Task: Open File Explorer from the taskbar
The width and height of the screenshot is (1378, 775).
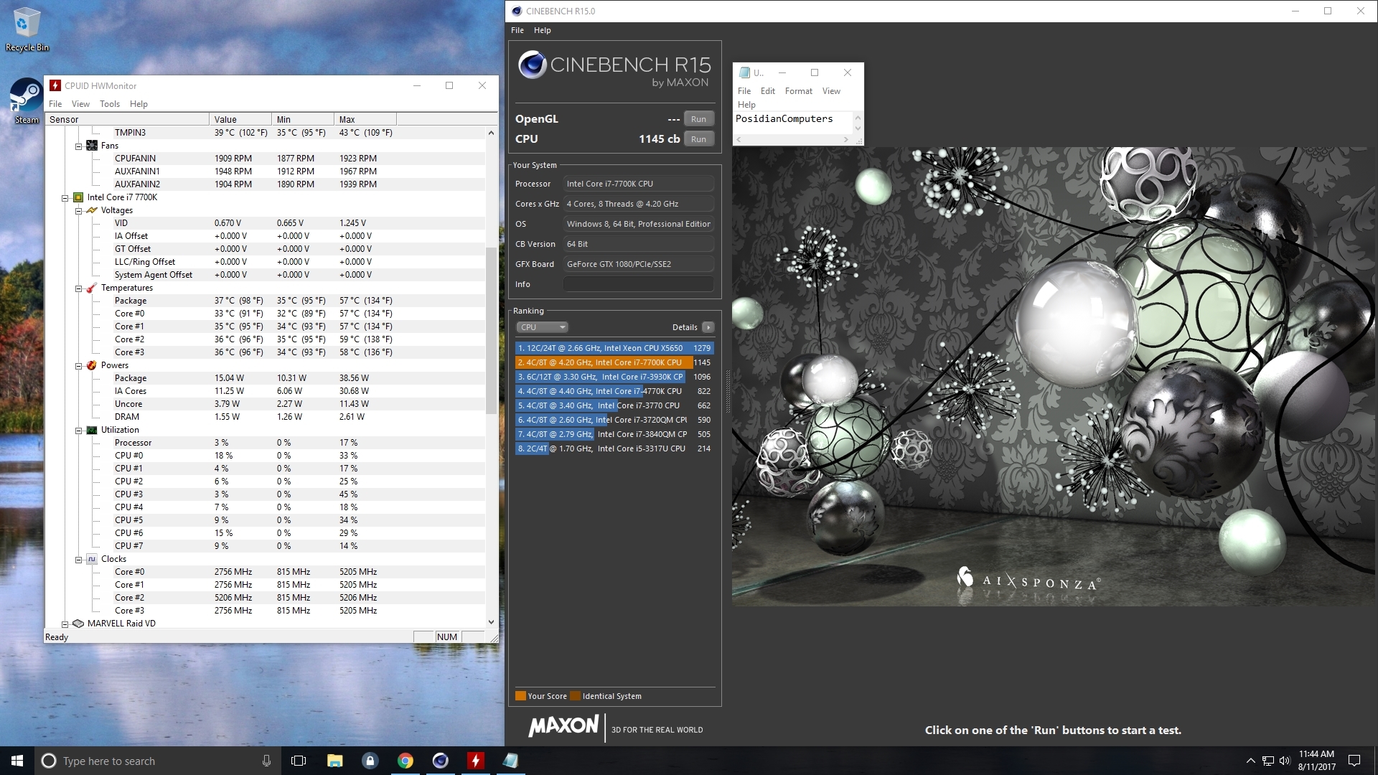Action: pyautogui.click(x=334, y=761)
